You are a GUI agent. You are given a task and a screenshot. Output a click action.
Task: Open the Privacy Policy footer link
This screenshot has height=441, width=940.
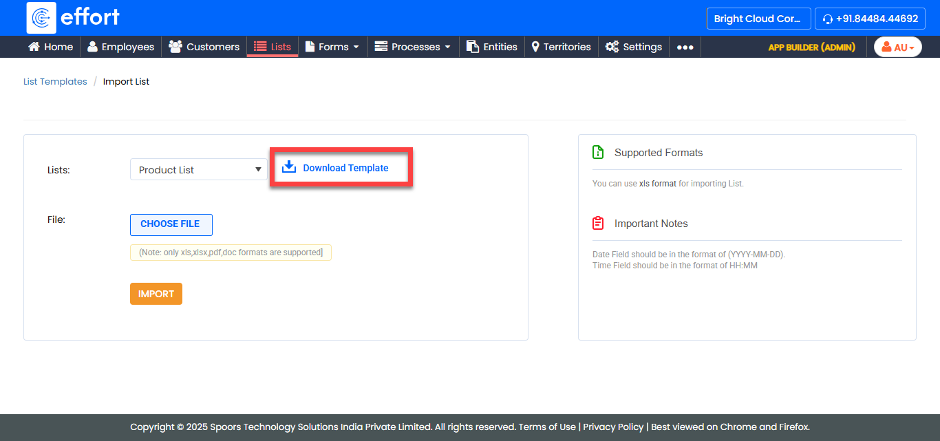613,427
